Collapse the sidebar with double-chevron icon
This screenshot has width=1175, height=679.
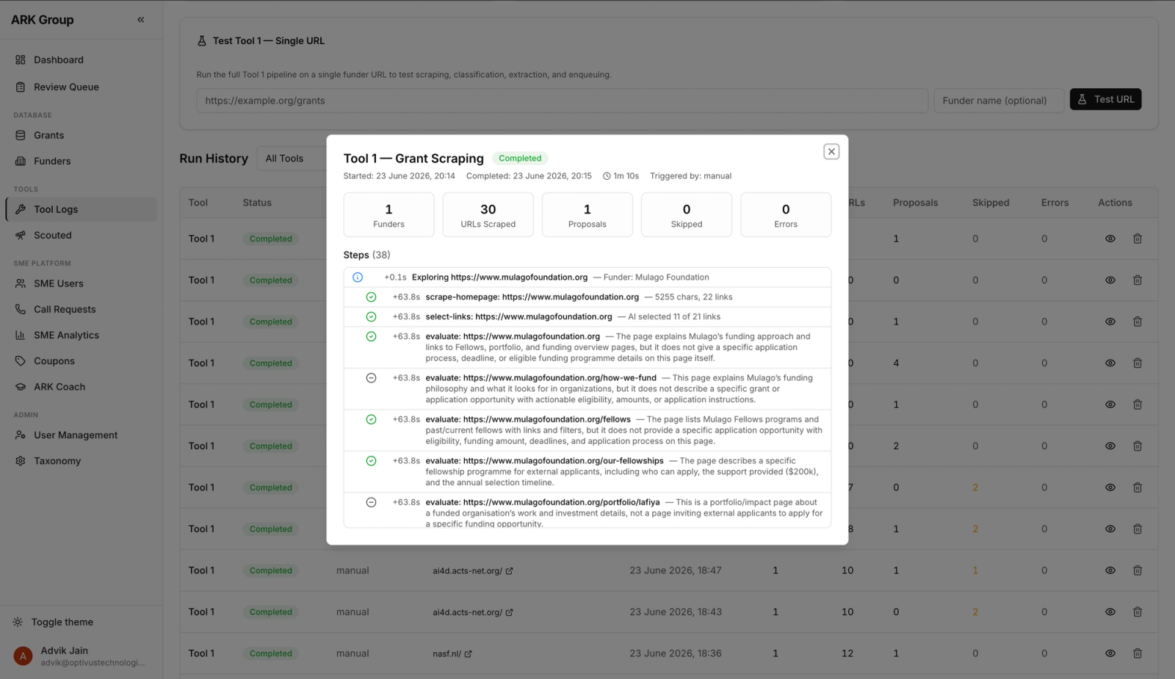(x=140, y=20)
